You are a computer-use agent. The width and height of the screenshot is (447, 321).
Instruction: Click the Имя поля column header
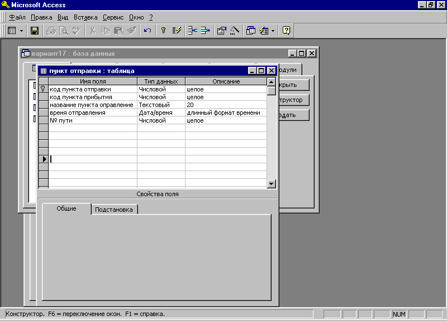pyautogui.click(x=93, y=81)
